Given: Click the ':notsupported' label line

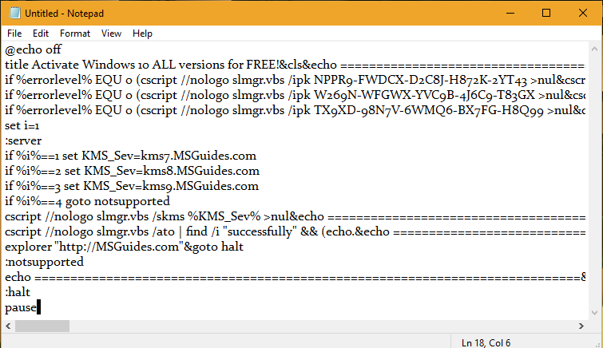Looking at the screenshot, I should tap(44, 262).
